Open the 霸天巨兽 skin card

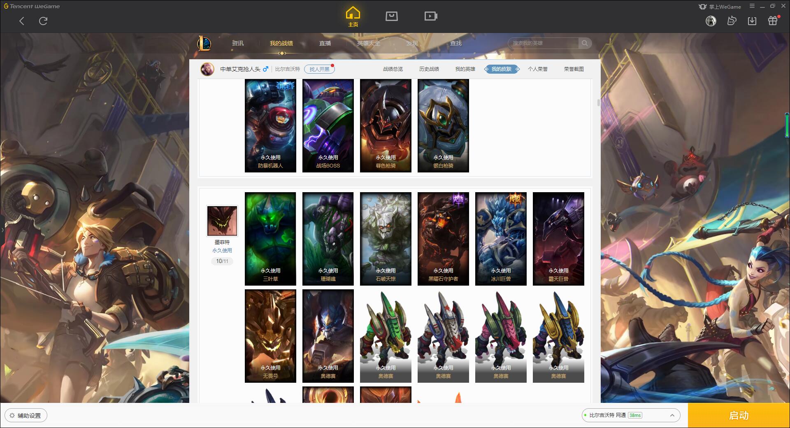pyautogui.click(x=558, y=239)
